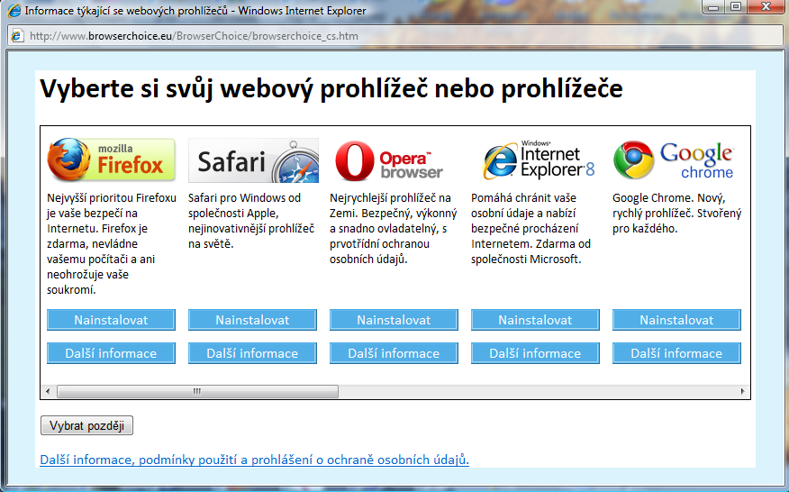Viewport: 789px width, 492px height.
Task: Click the Opera browser logo
Action: [x=389, y=161]
